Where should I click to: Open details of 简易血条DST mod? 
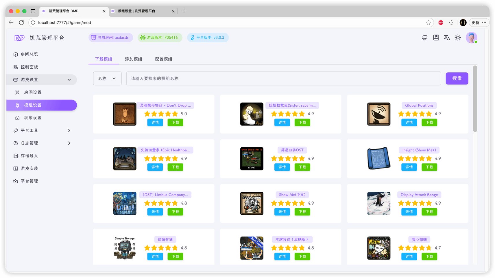click(x=282, y=167)
